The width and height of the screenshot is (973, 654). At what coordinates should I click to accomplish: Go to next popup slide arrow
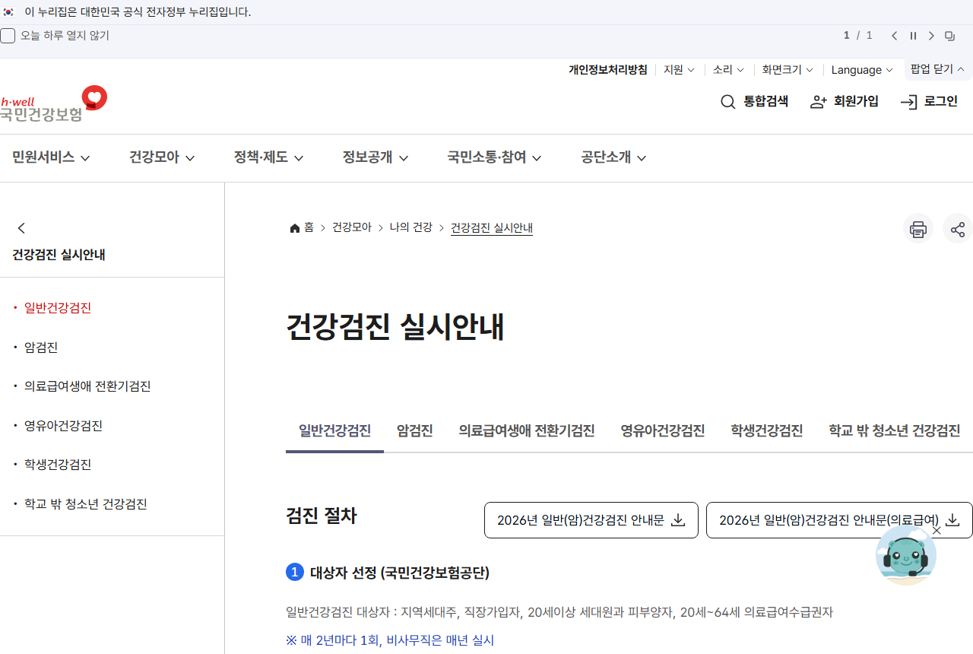(931, 36)
